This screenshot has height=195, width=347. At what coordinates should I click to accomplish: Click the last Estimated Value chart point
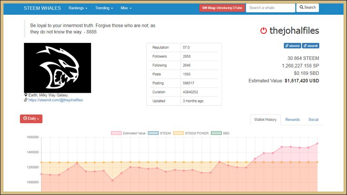click(318, 143)
